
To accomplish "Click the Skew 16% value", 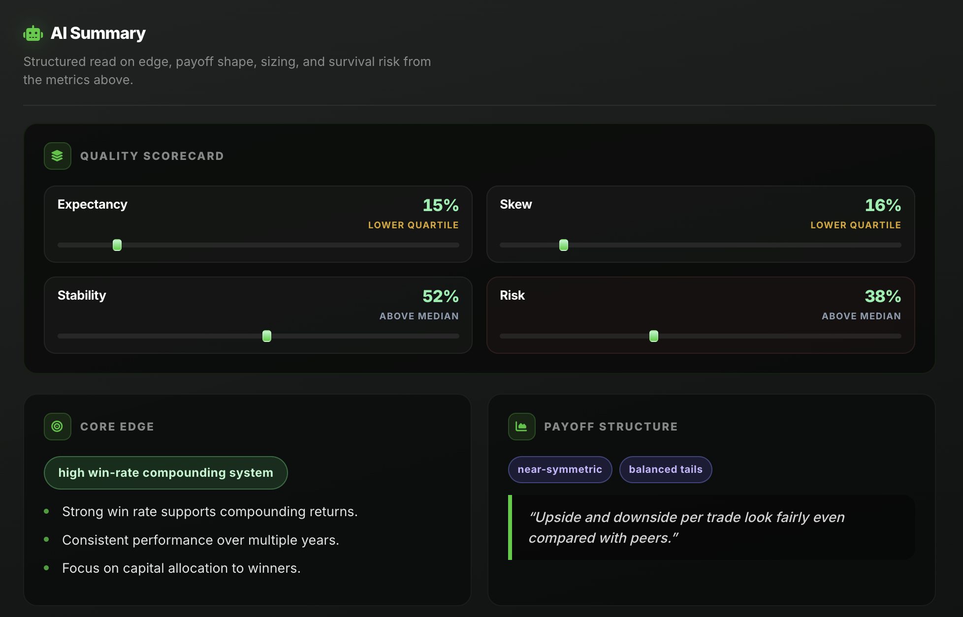I will click(x=883, y=205).
